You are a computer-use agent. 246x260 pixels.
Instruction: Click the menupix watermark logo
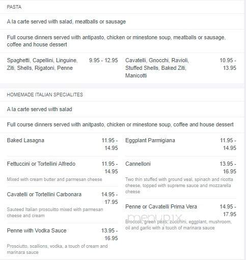point(154,217)
